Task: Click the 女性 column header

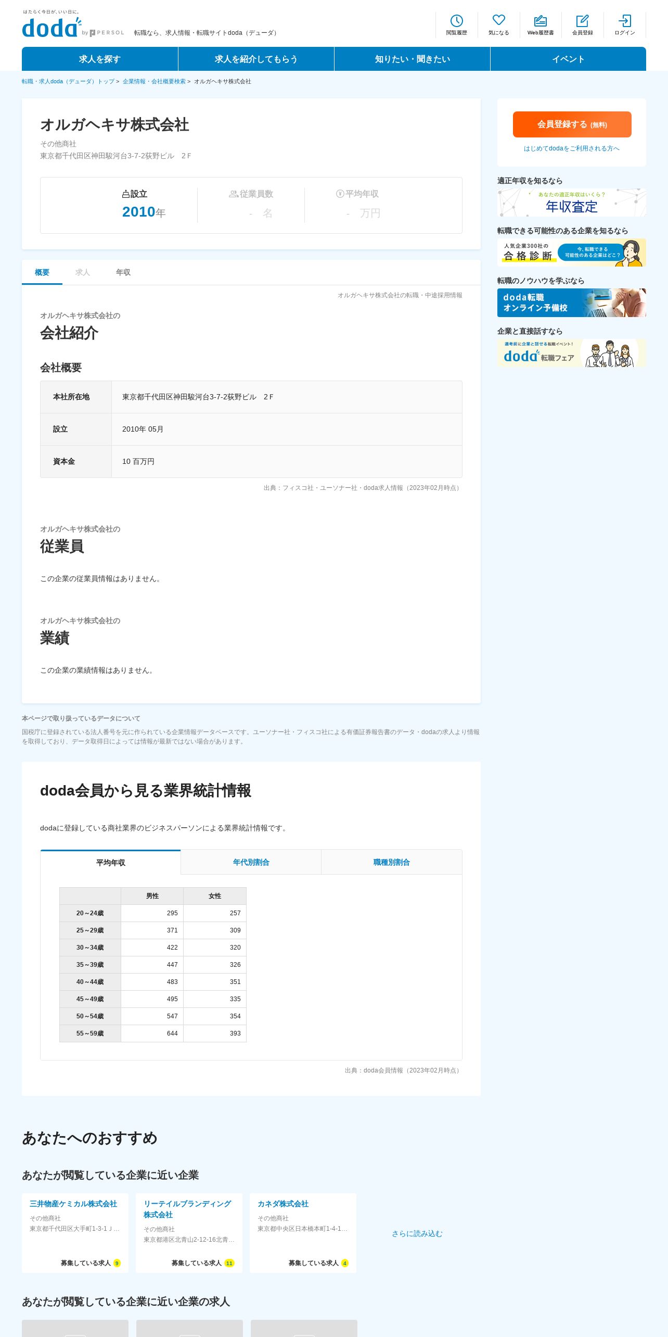Action: point(215,896)
